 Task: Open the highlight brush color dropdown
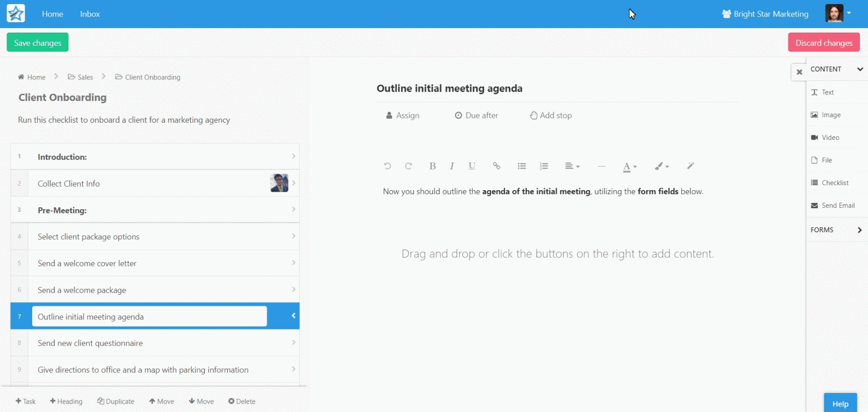(x=661, y=166)
